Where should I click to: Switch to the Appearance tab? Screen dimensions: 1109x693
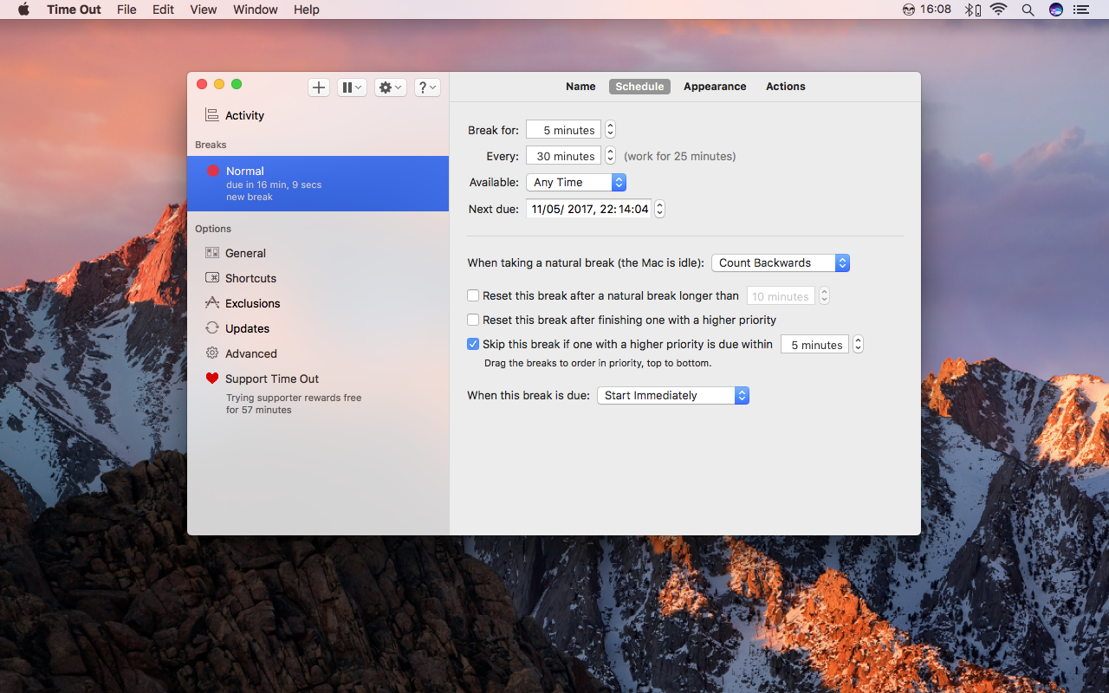coord(715,87)
